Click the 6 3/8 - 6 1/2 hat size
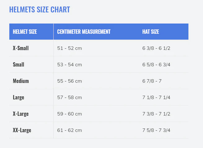 156,48
